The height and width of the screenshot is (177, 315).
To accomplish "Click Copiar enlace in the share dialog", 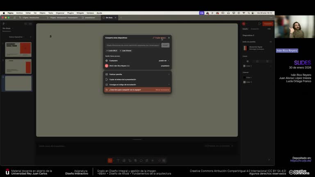I will click(x=159, y=38).
